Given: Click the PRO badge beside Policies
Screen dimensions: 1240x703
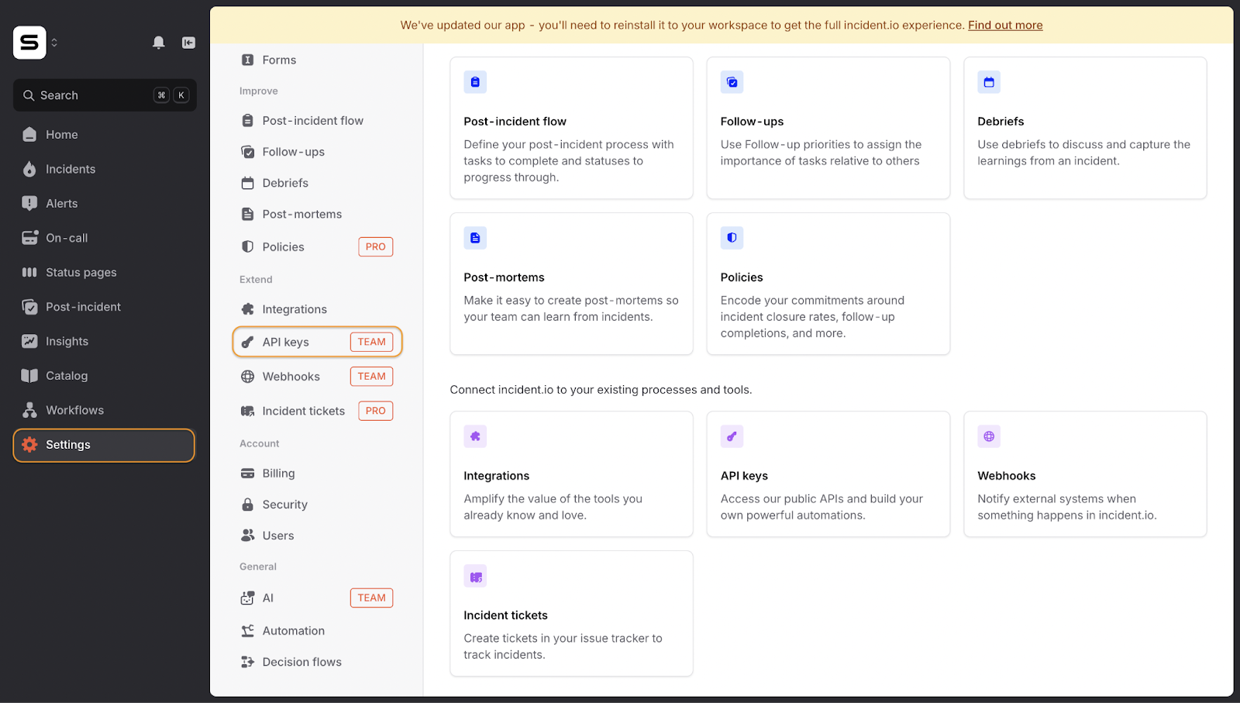Looking at the screenshot, I should (x=376, y=246).
